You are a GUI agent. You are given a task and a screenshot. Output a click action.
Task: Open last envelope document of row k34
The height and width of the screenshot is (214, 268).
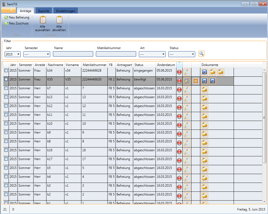pyautogui.click(x=221, y=72)
